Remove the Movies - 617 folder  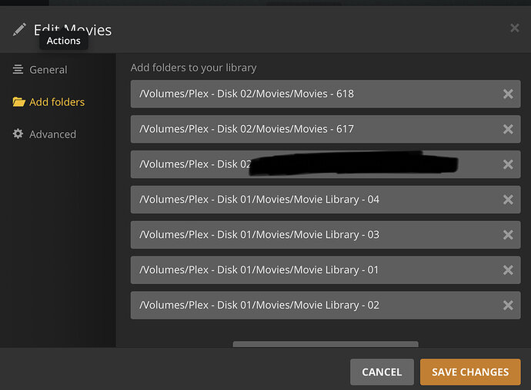coord(508,129)
